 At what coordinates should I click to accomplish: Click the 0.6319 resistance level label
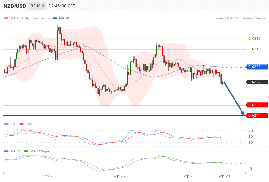click(x=254, y=49)
